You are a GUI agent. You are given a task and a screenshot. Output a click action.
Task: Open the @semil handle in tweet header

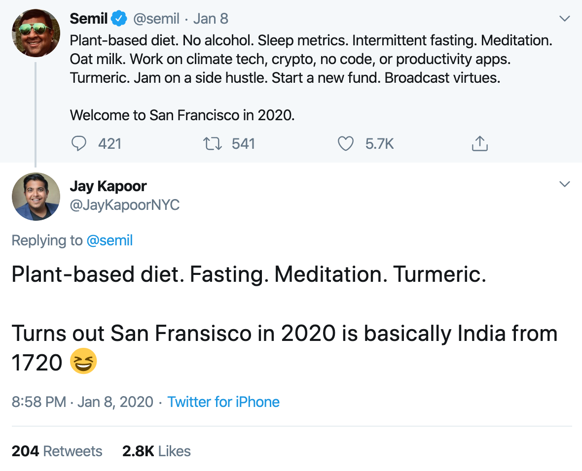156,19
